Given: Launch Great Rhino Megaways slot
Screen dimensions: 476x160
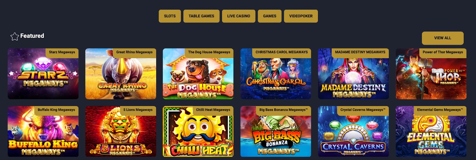Looking at the screenshot, I should pos(121,74).
